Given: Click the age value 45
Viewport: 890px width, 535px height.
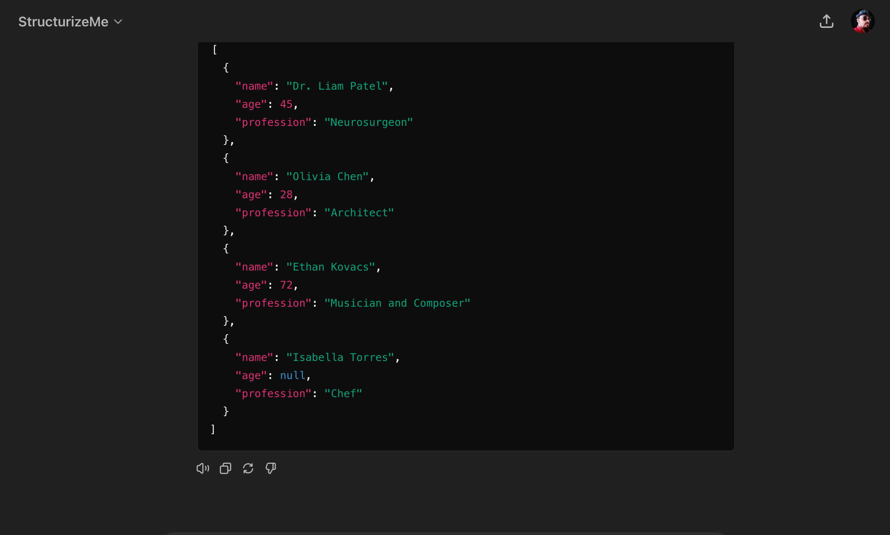Looking at the screenshot, I should click(286, 104).
